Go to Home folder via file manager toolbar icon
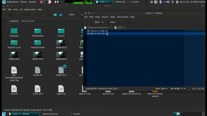 point(55,15)
